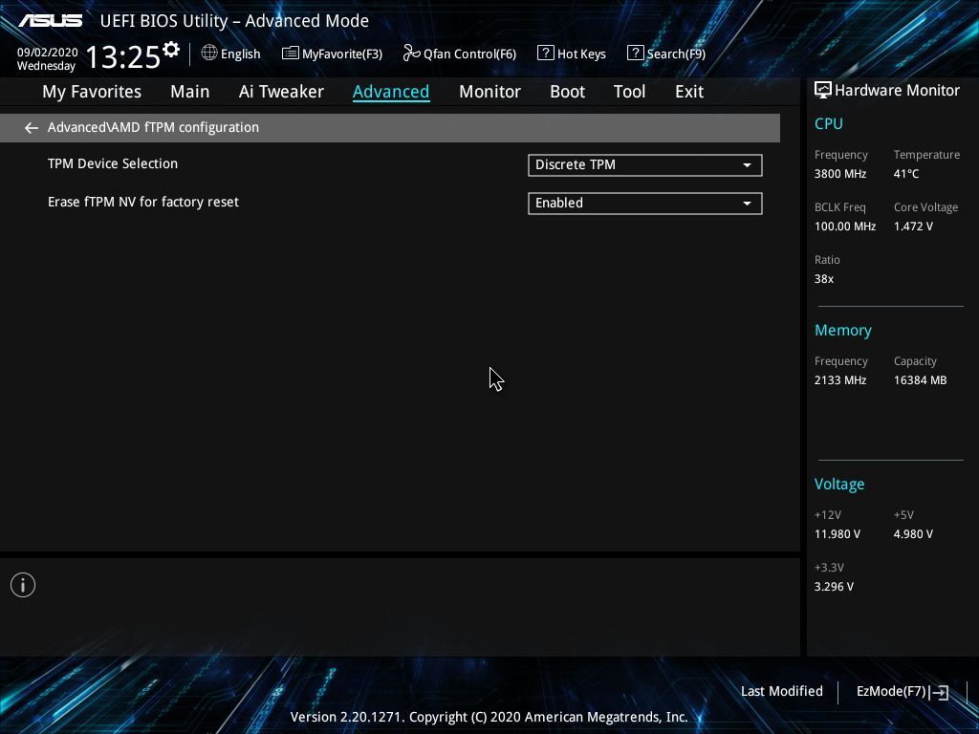979x734 pixels.
Task: Select the Advanced tab
Action: coord(391,92)
